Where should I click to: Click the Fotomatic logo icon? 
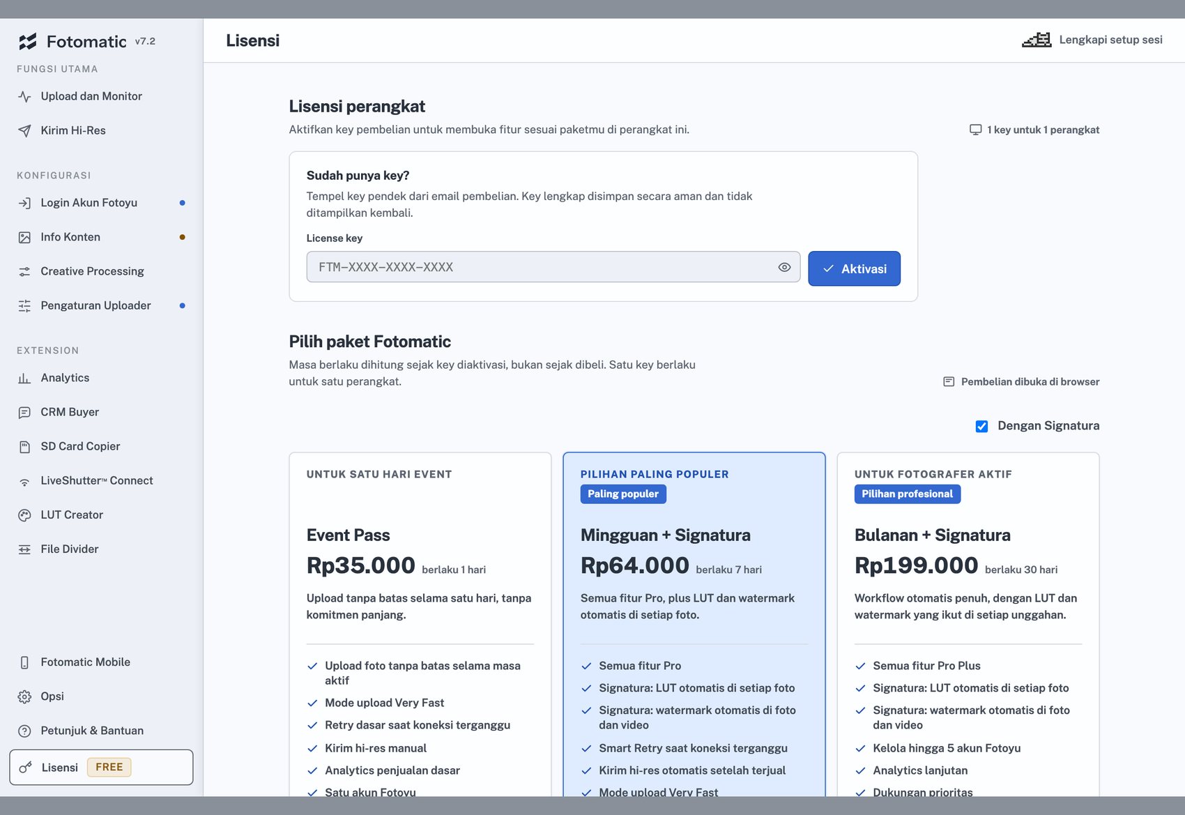pos(27,42)
